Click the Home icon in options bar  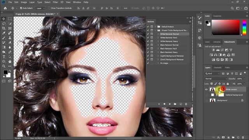tap(5, 8)
